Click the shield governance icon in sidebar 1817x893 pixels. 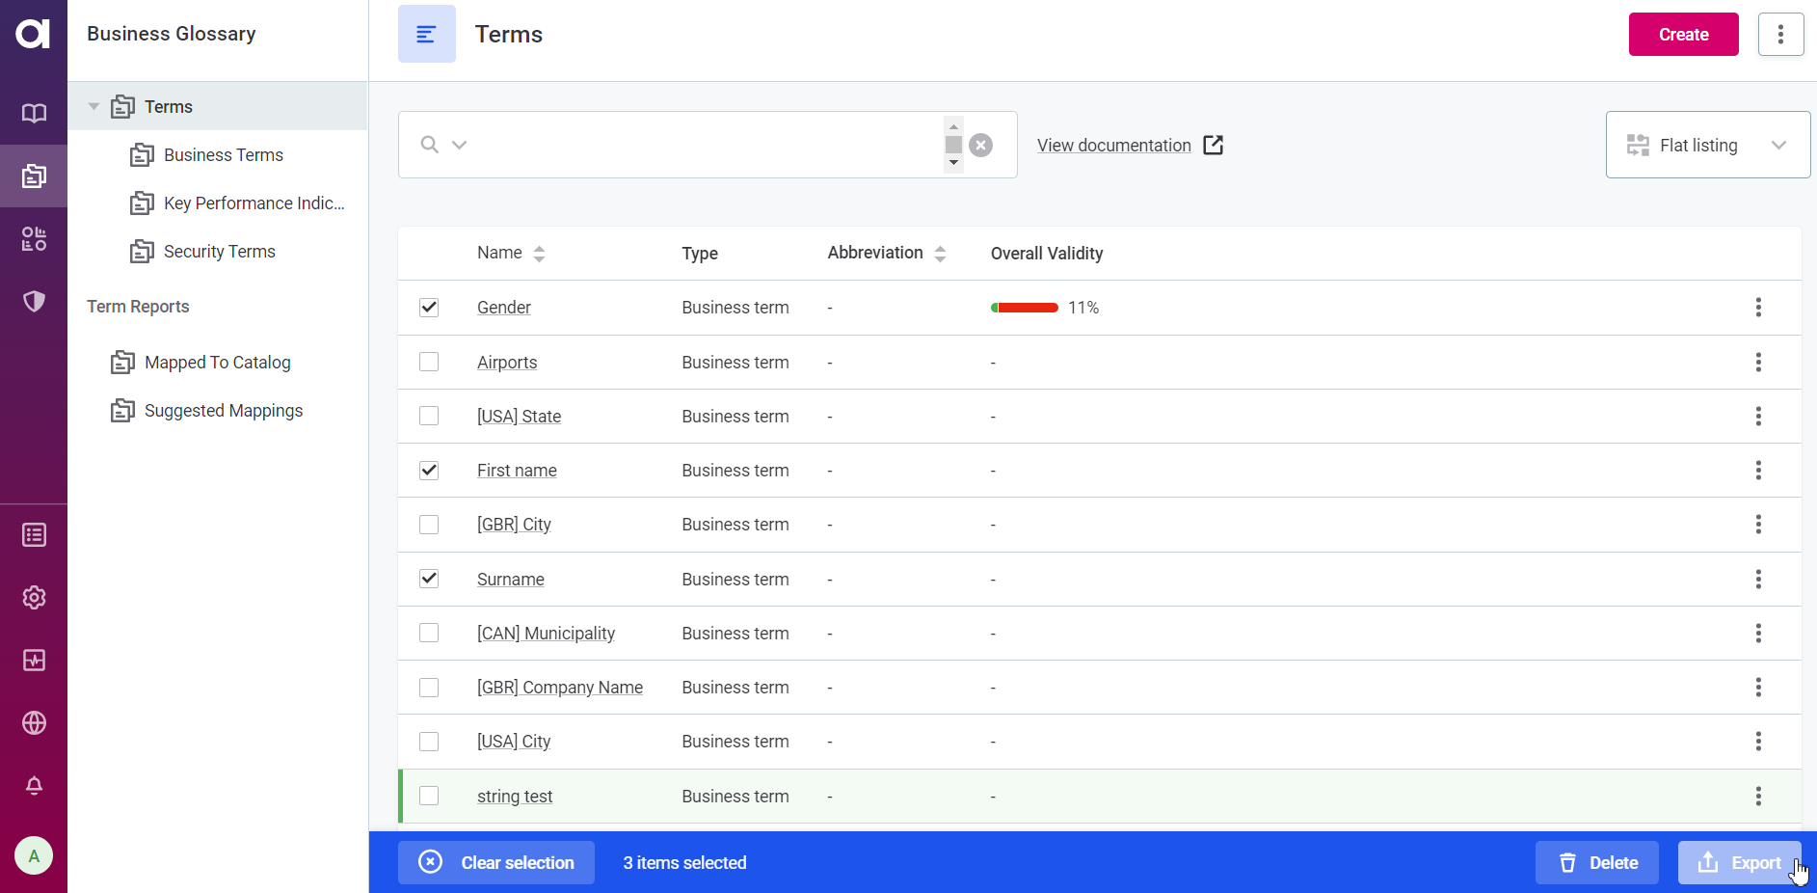point(34,301)
